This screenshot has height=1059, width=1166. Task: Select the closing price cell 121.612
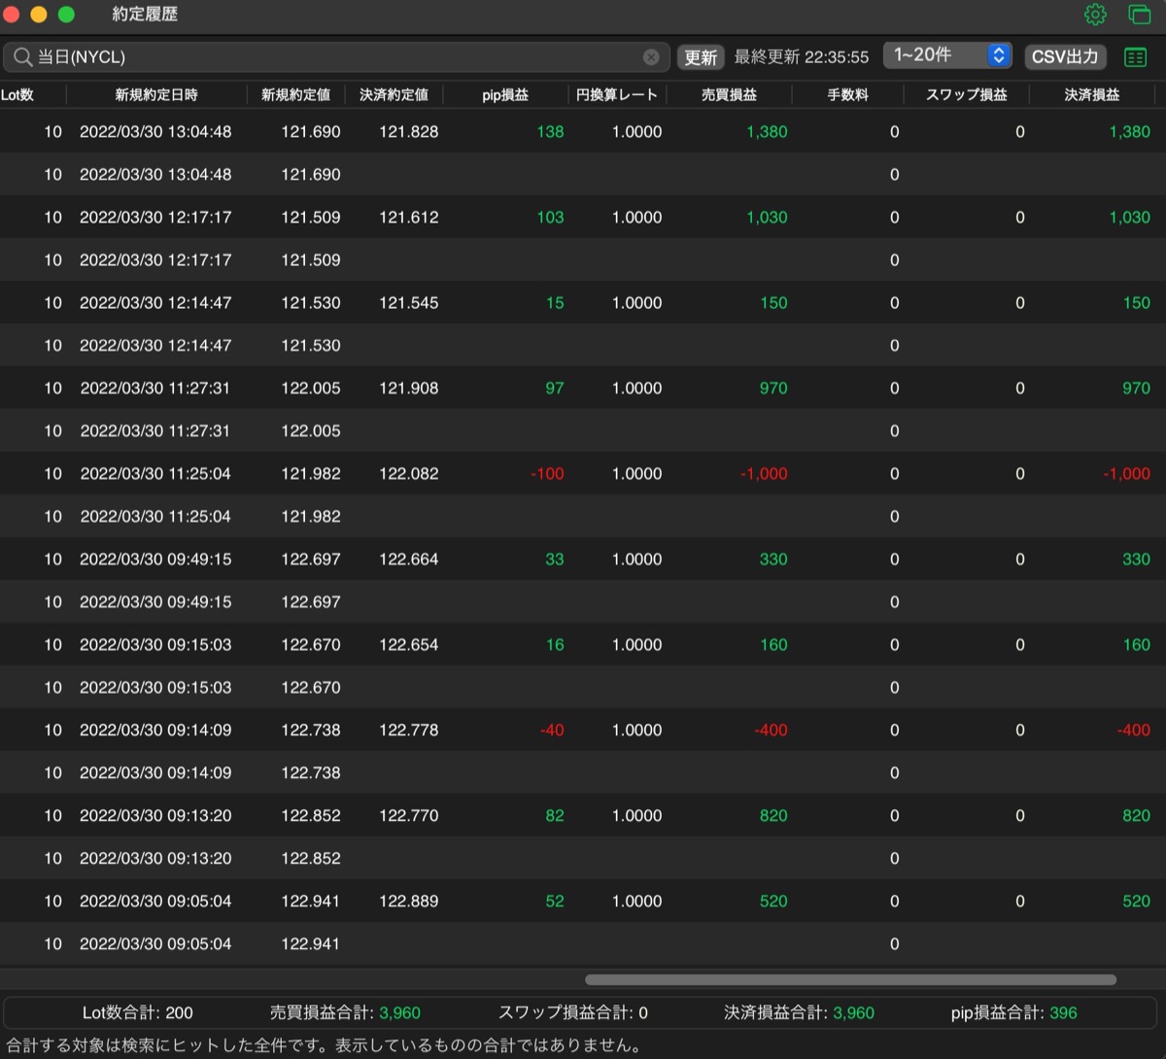coord(409,217)
